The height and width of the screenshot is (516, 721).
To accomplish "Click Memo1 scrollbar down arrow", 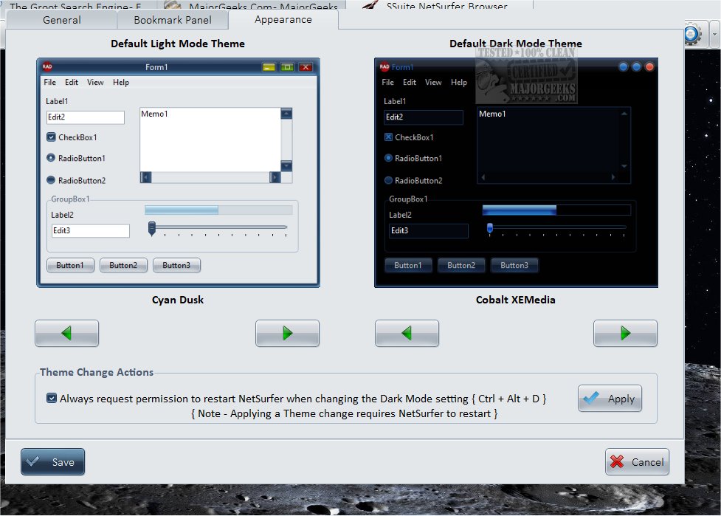I will (x=287, y=166).
